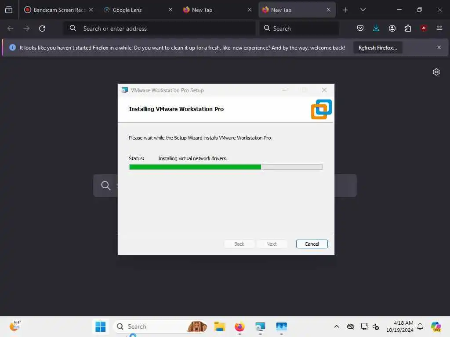Screen dimensions: 450x337
Task: Open the Firefox account menu
Action: click(392, 28)
